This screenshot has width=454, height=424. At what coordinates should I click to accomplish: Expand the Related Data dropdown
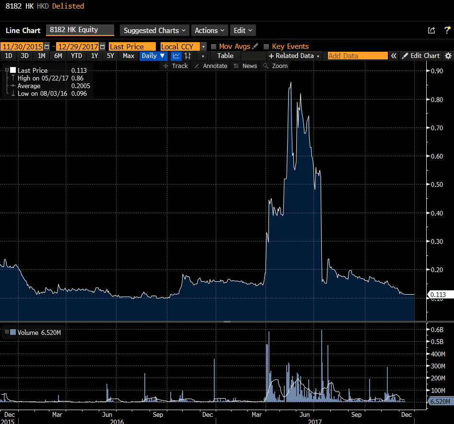[294, 56]
